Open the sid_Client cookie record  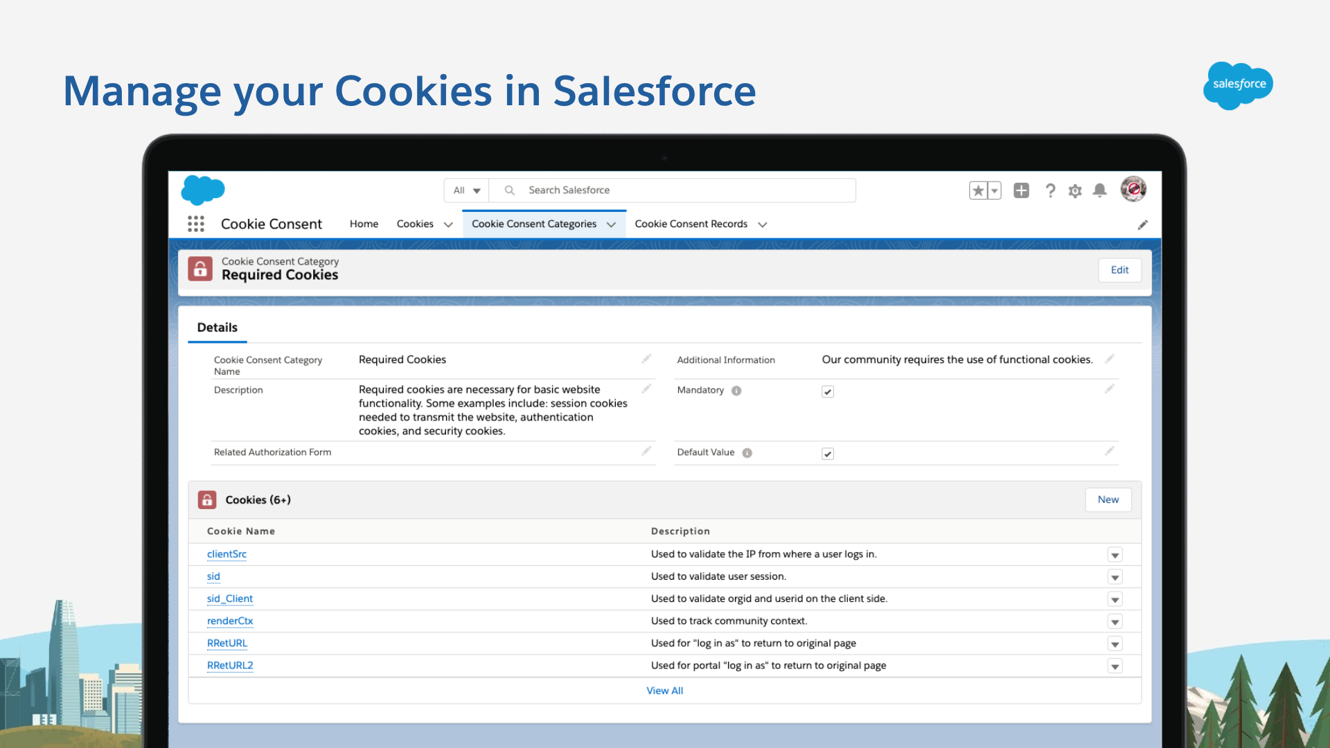(x=229, y=598)
